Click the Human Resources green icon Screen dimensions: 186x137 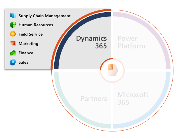(x=13, y=25)
